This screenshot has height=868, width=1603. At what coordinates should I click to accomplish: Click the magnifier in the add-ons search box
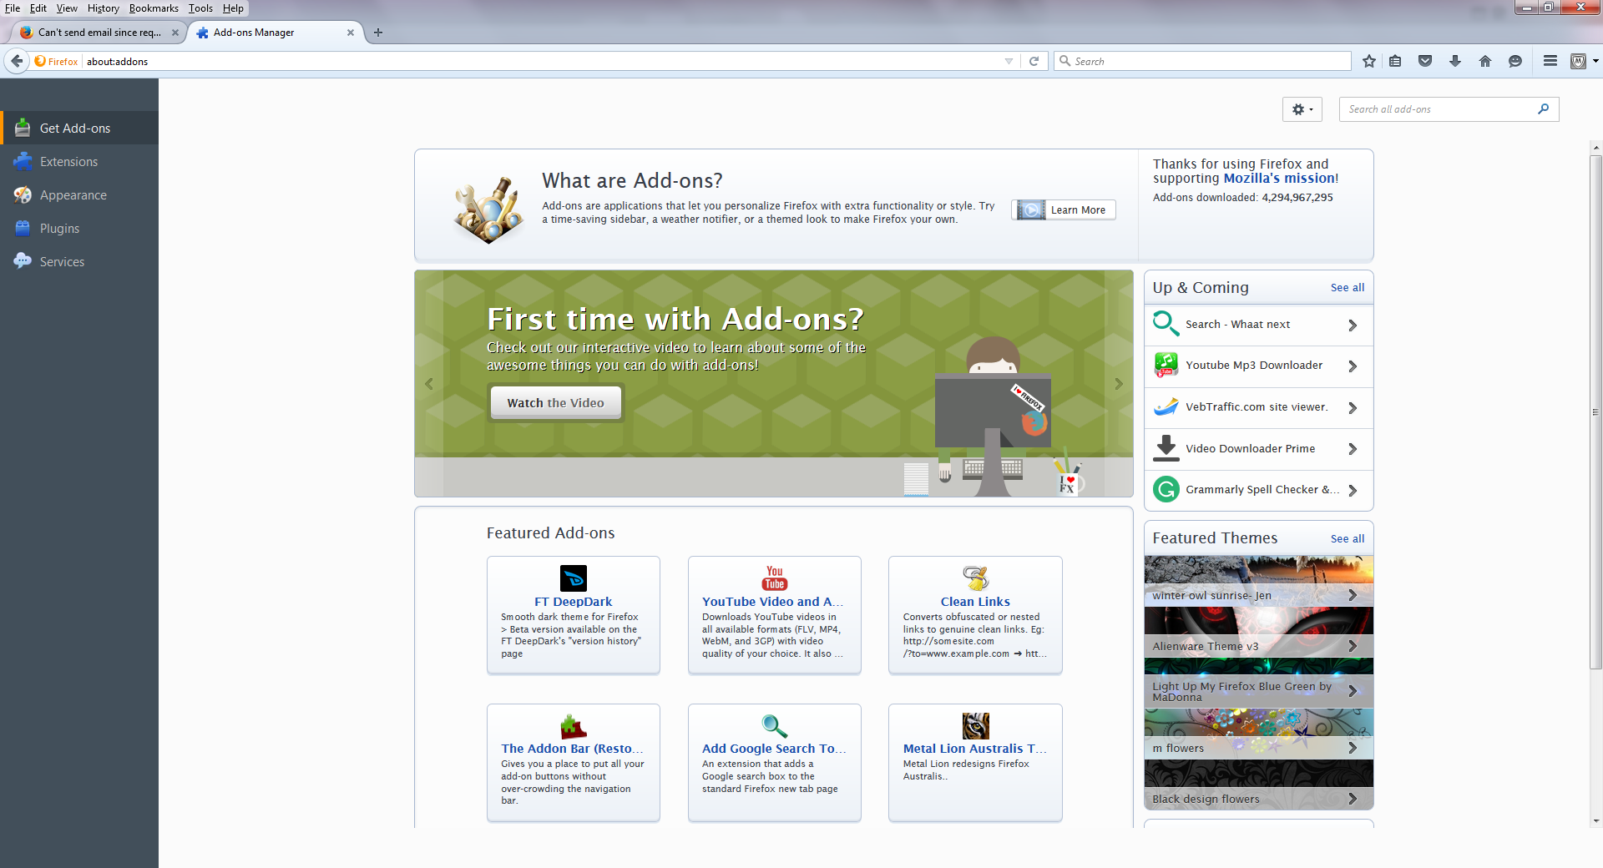tap(1543, 108)
